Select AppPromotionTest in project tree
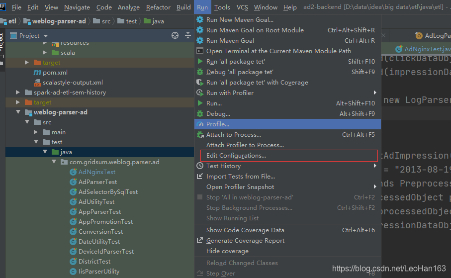Screen dimensions: 451x278 coord(105,222)
